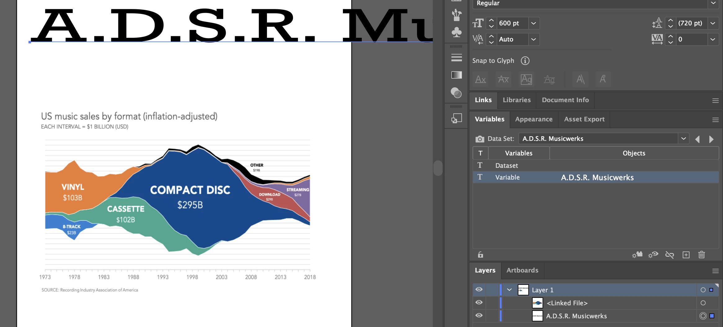Click the Variables column header
The width and height of the screenshot is (723, 327).
pyautogui.click(x=519, y=153)
